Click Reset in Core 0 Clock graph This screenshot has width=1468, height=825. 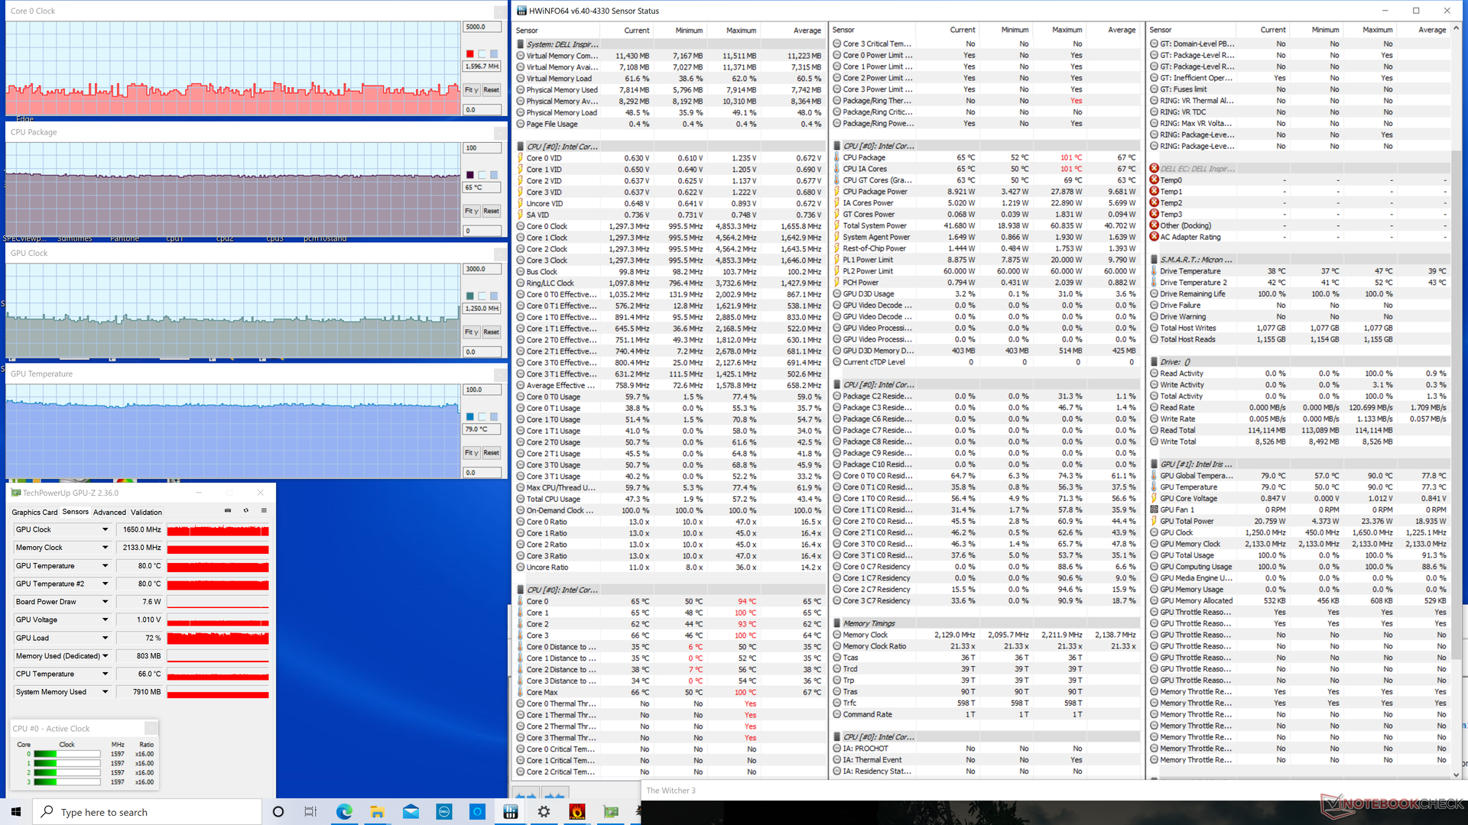[x=492, y=90]
